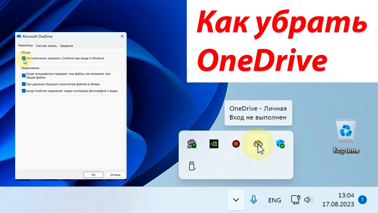Image resolution: width=378 pixels, height=213 pixels.
Task: Switch to the Учетная запись tab
Action: pos(46,46)
